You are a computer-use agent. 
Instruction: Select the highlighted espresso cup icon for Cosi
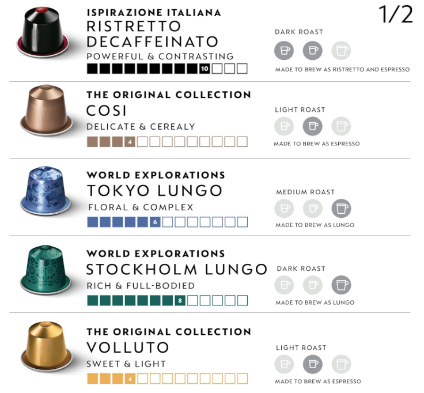pos(313,126)
